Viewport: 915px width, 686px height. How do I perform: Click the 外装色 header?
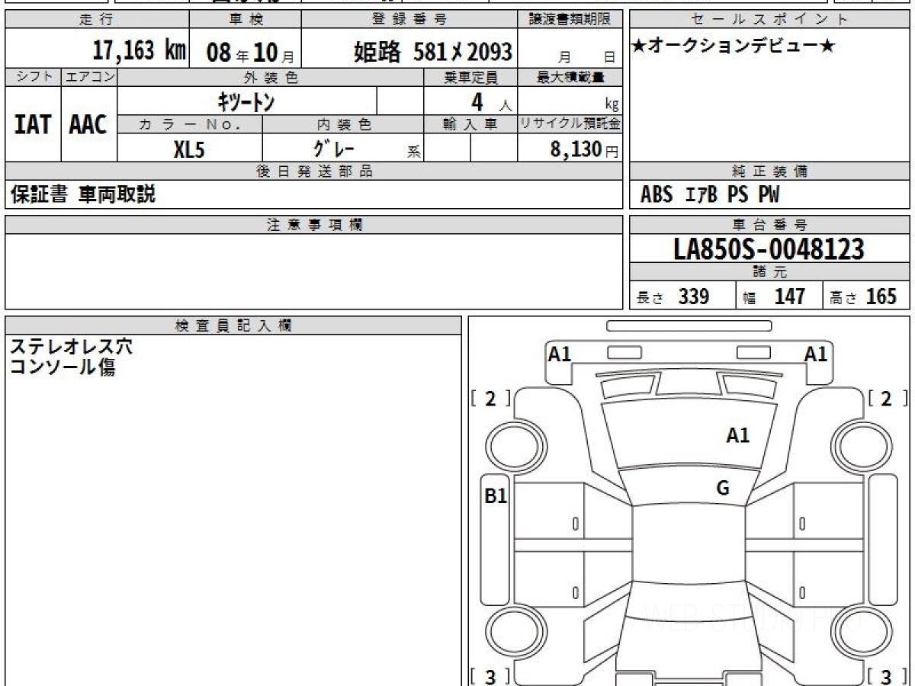pos(271,77)
